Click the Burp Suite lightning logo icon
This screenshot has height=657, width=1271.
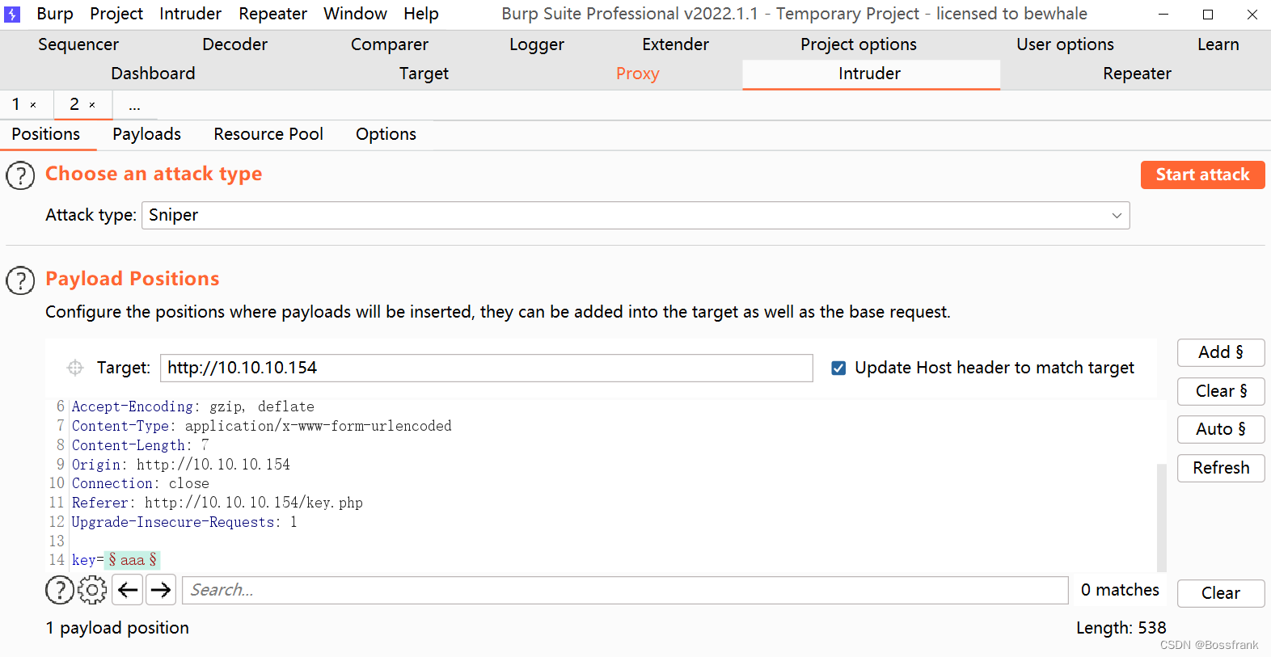(x=12, y=15)
